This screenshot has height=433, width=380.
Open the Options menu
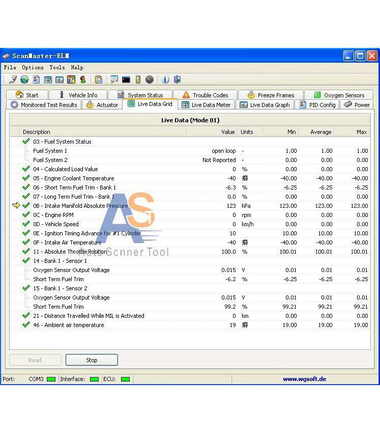(x=33, y=67)
